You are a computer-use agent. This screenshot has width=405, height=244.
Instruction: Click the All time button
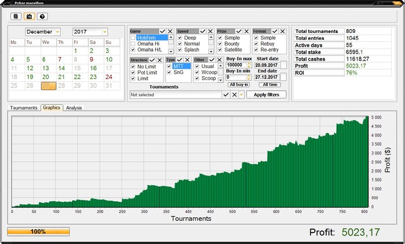(270, 85)
